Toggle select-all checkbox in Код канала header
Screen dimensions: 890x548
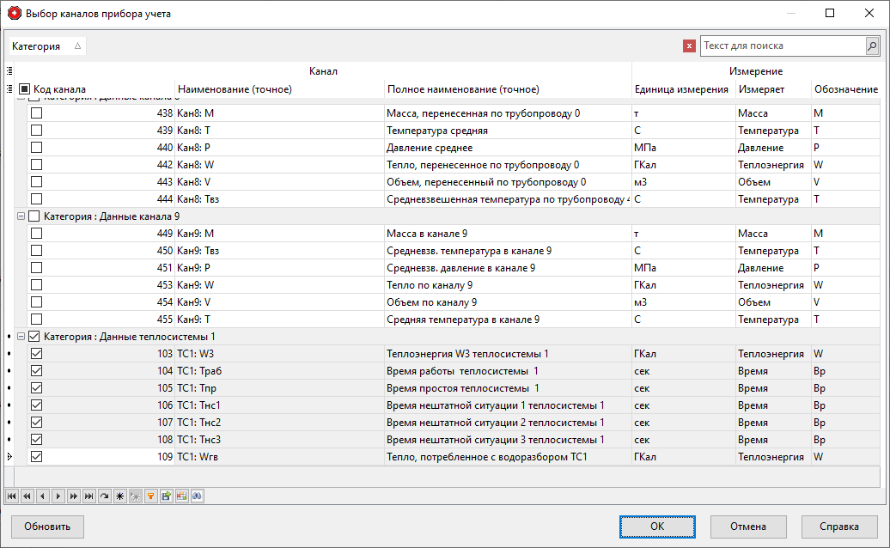pyautogui.click(x=24, y=88)
